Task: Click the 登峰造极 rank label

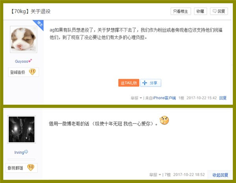Action: coord(17,72)
